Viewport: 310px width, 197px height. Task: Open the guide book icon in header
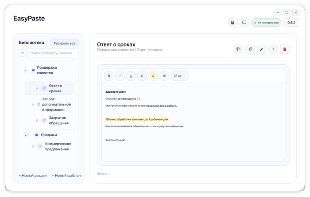[x=232, y=23]
